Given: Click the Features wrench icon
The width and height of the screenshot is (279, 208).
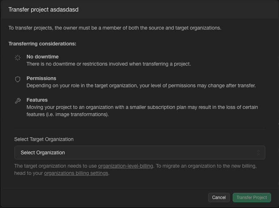Looking at the screenshot, I should pyautogui.click(x=18, y=101).
